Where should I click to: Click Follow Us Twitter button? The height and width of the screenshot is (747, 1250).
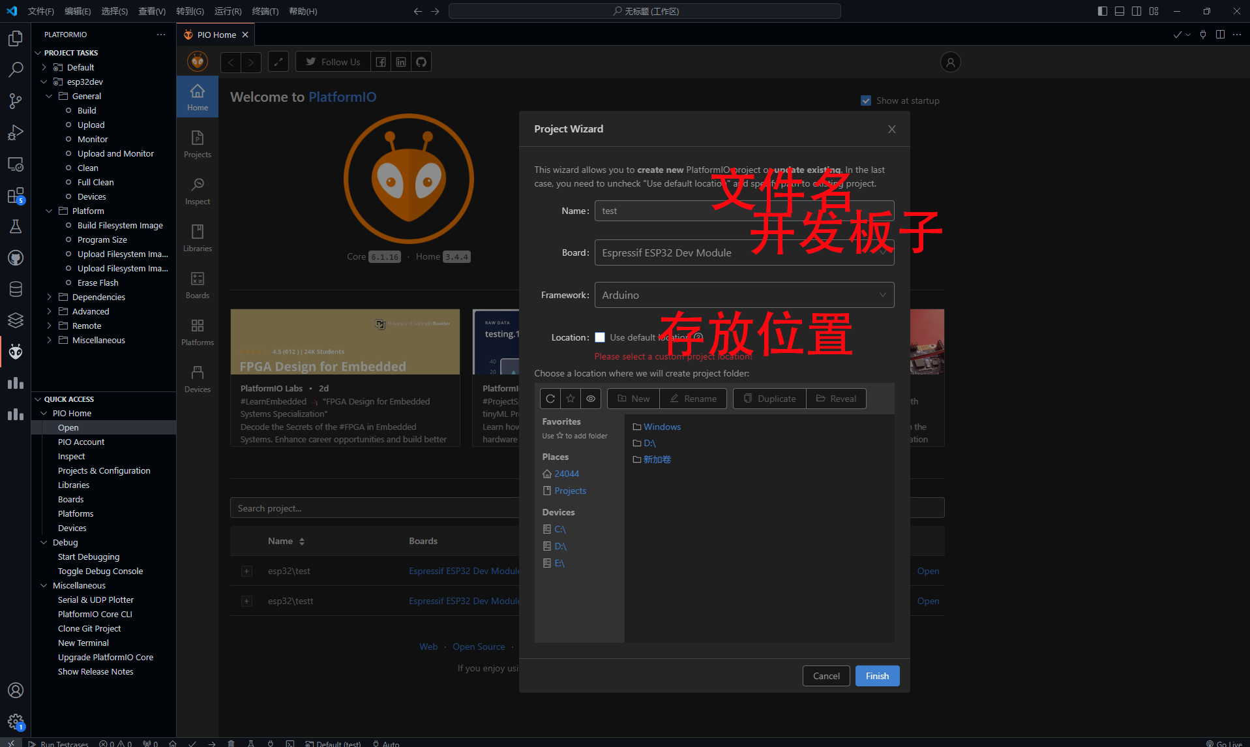pos(333,62)
